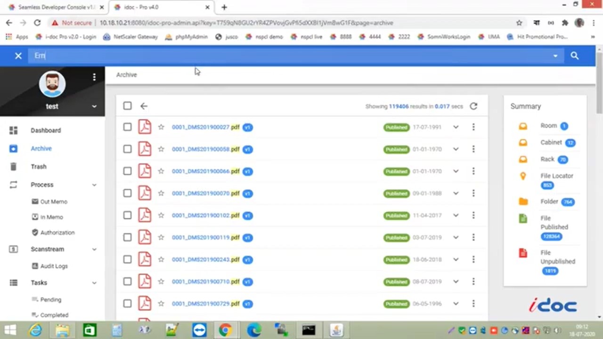Image resolution: width=603 pixels, height=339 pixels.
Task: Open Audit Logs under Scanstream
Action: (x=54, y=266)
